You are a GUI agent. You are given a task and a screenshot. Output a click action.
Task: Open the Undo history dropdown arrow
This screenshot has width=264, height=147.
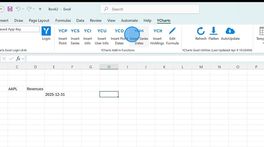[x=23, y=9]
